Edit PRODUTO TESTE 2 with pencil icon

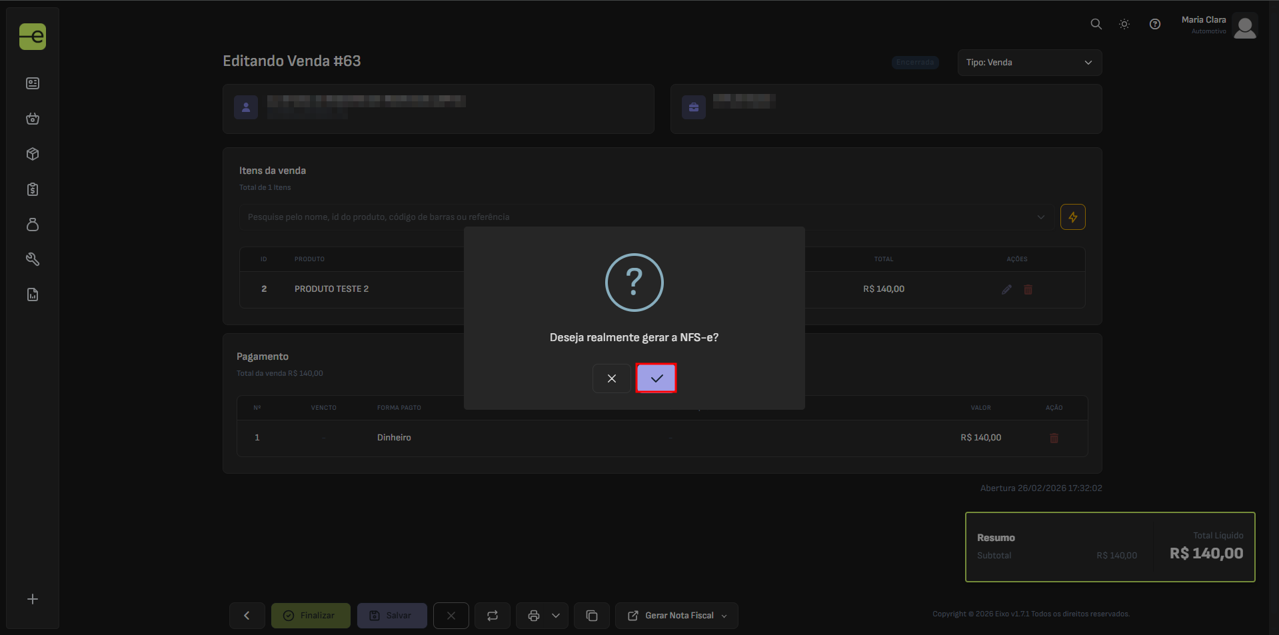[1006, 289]
